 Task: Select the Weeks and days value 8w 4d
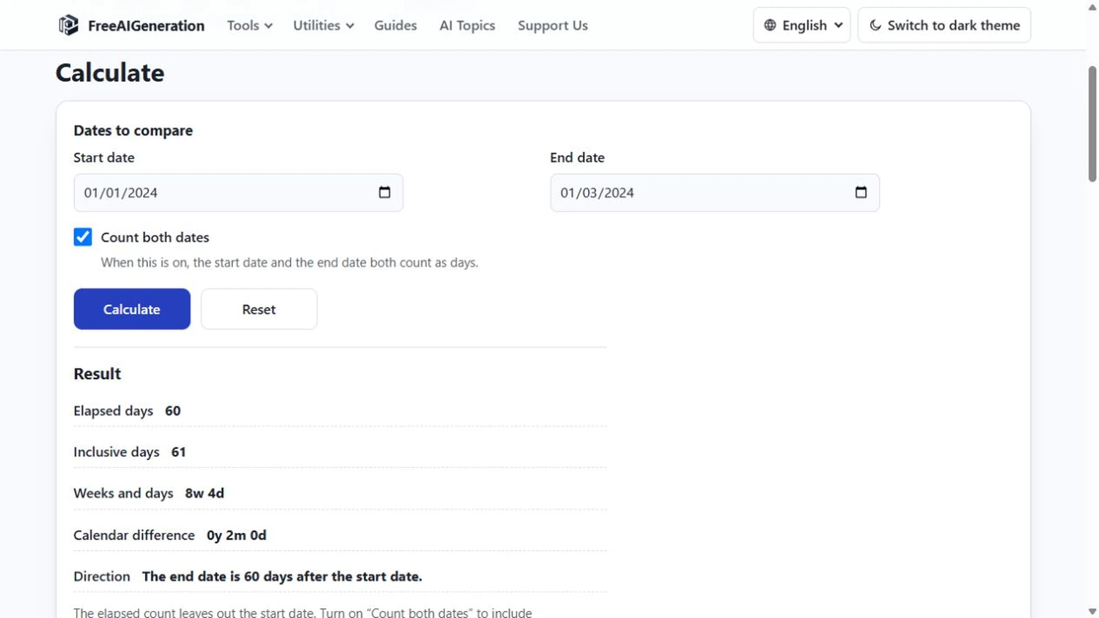(x=205, y=493)
